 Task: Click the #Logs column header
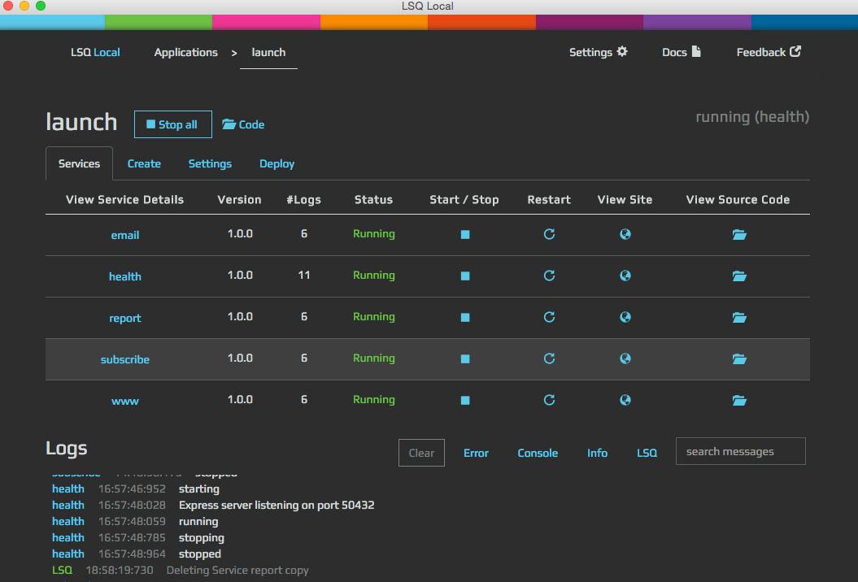tap(303, 200)
